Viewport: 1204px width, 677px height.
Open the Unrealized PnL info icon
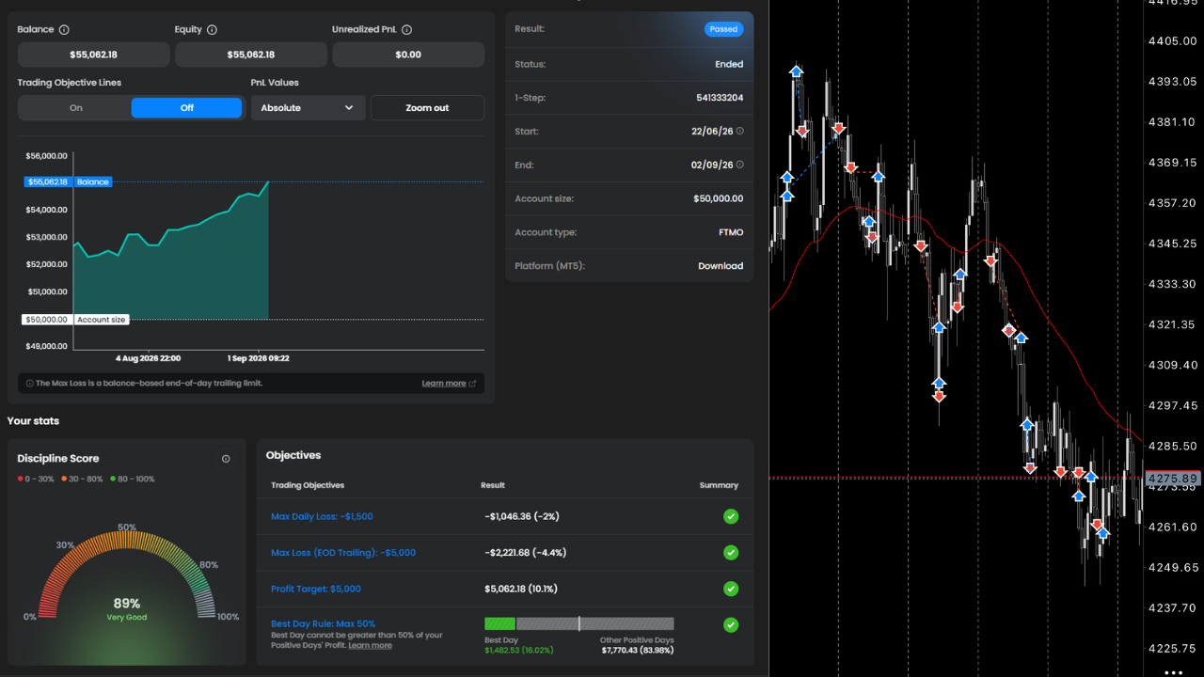(x=406, y=30)
